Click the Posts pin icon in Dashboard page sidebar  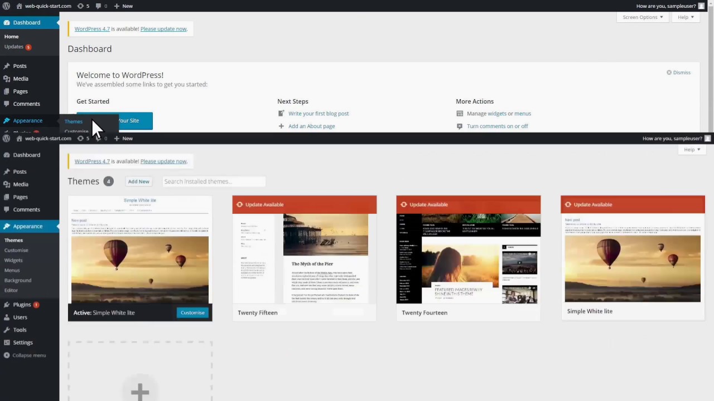pos(7,66)
